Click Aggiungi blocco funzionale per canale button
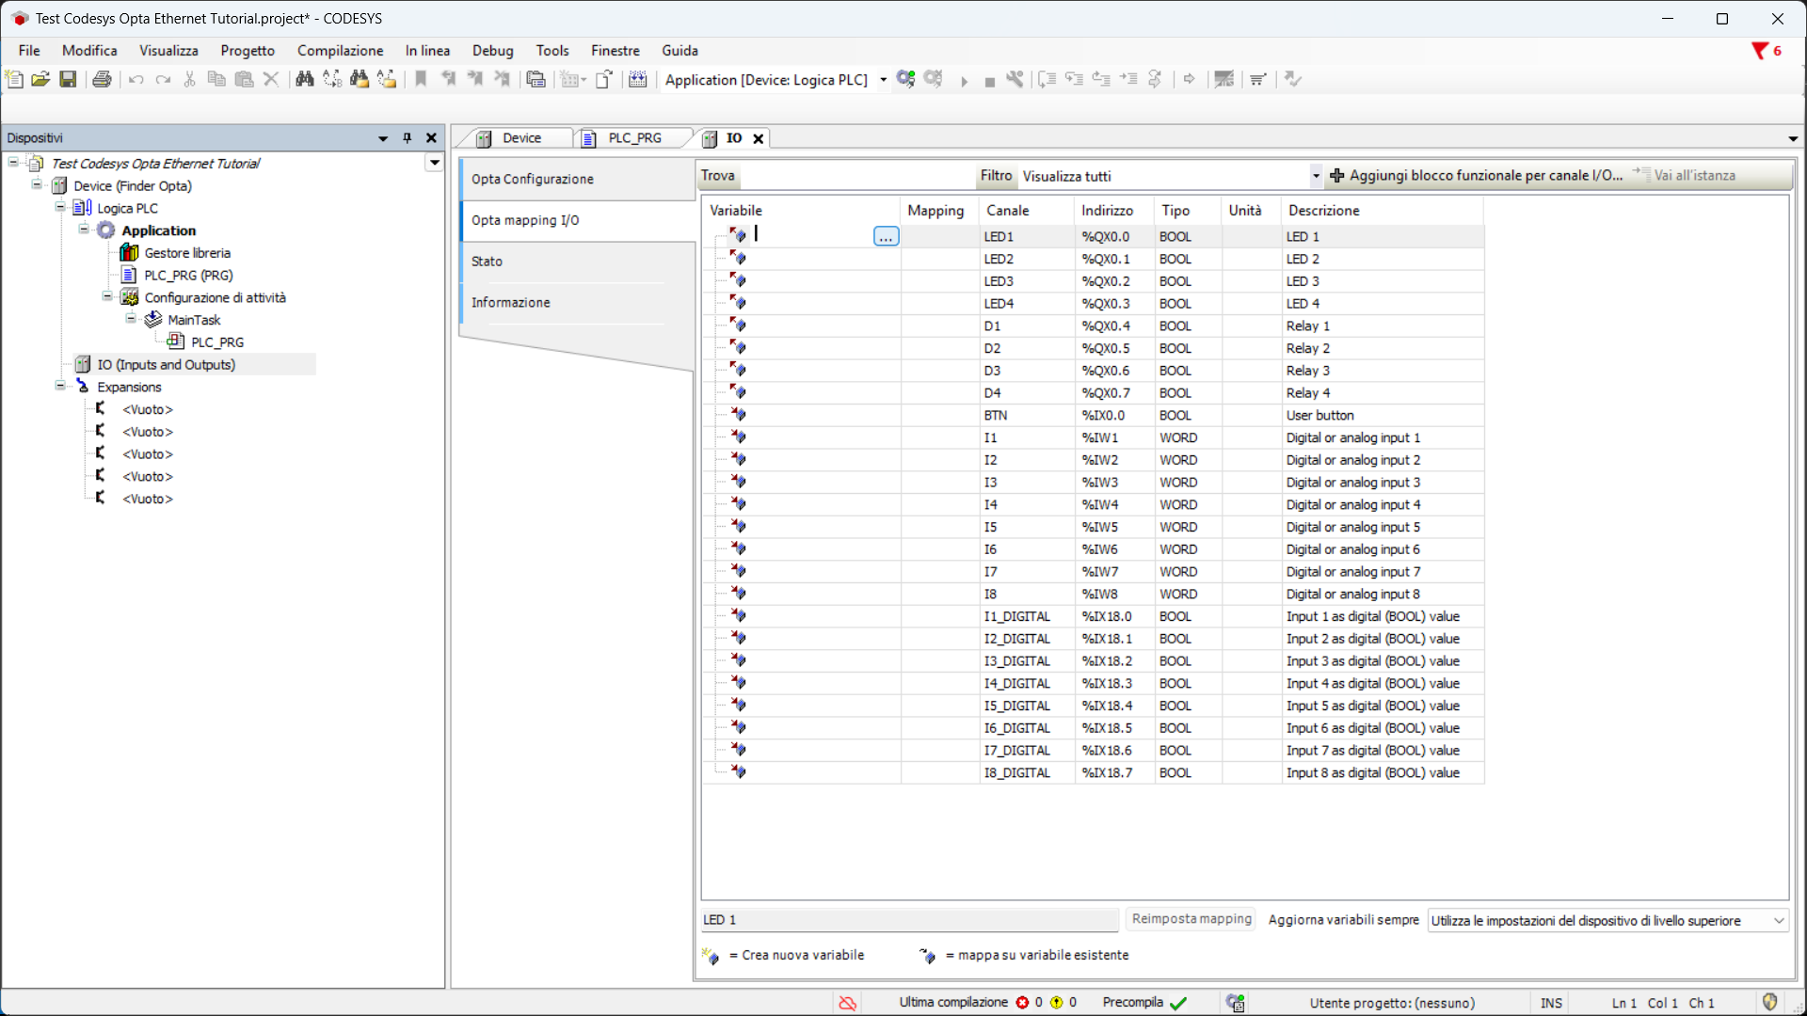 click(x=1476, y=176)
